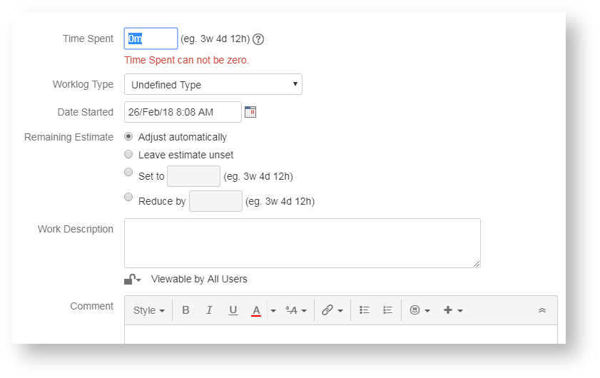Open the Date Started calendar picker

click(x=250, y=112)
